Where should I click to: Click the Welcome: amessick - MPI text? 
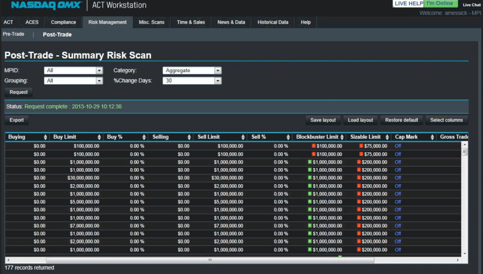(x=450, y=13)
